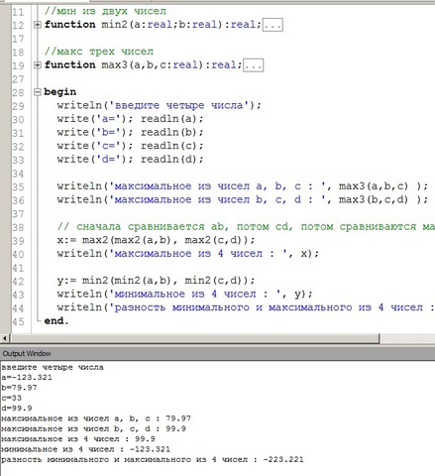This screenshot has width=435, height=476.
Task: Click line number 45 in gutter
Action: coord(18,321)
